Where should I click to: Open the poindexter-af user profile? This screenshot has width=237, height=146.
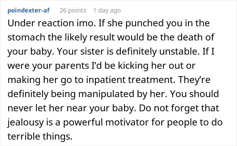pos(28,10)
